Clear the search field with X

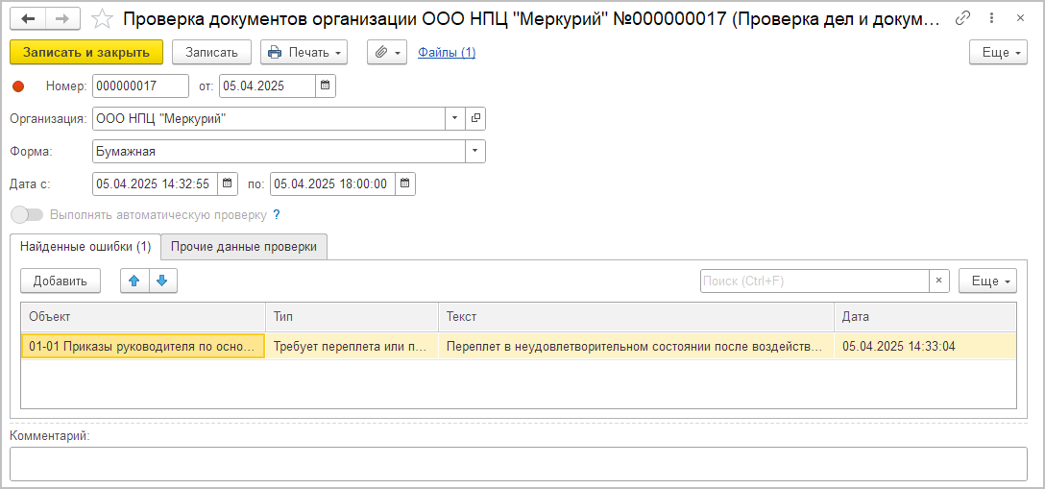click(938, 281)
